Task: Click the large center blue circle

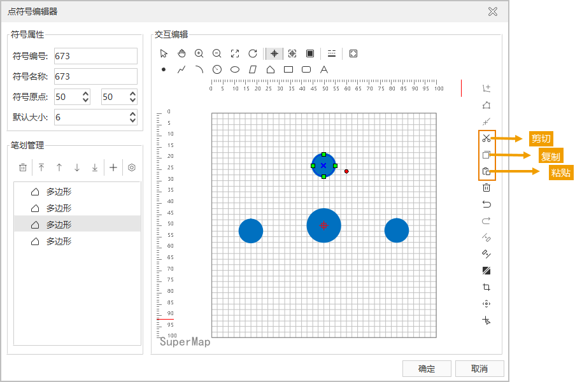Action: click(323, 225)
